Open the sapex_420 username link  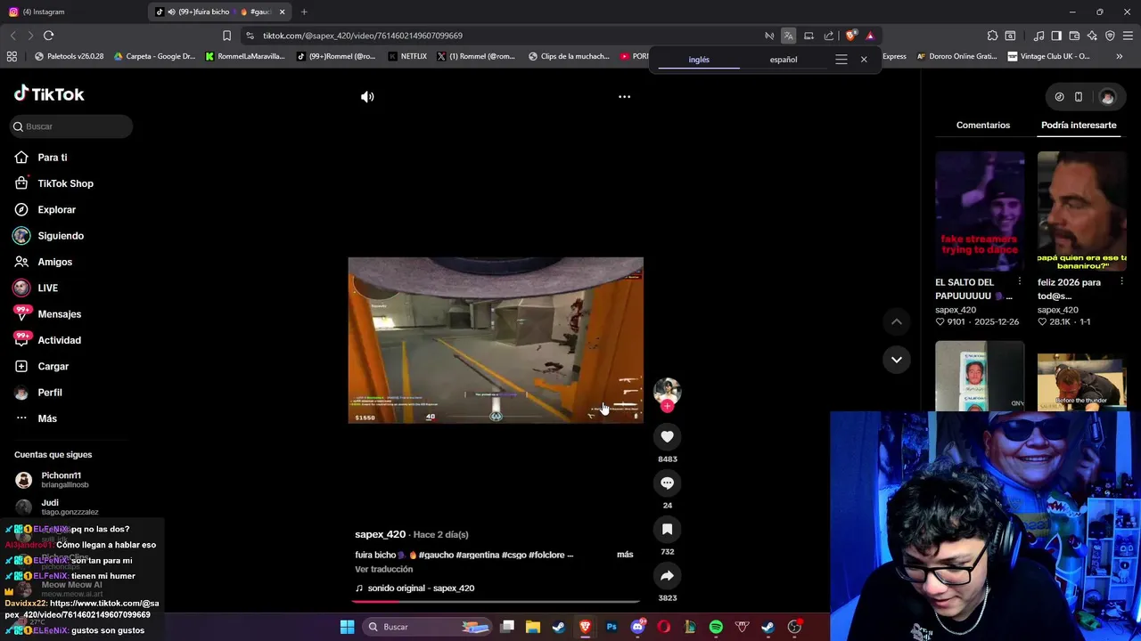click(380, 534)
